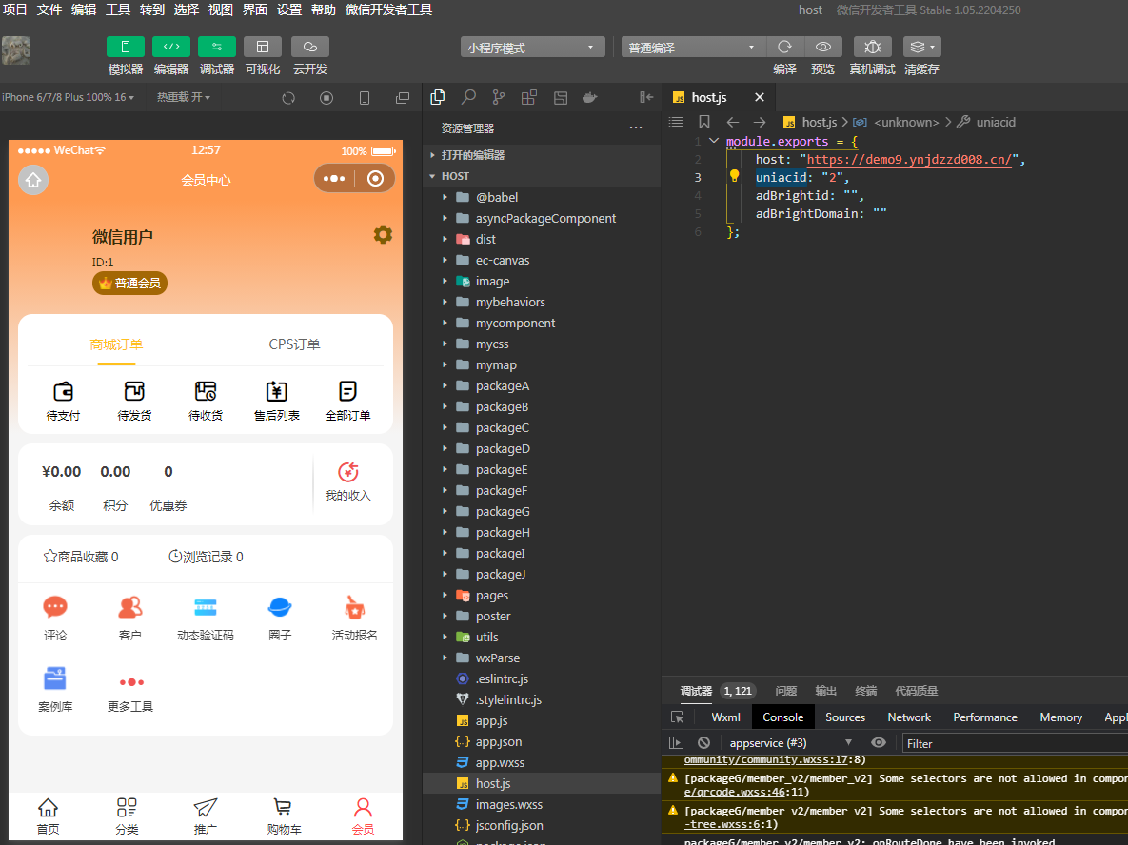The width and height of the screenshot is (1128, 845).
Task: Switch to the Network tab
Action: [x=908, y=717]
